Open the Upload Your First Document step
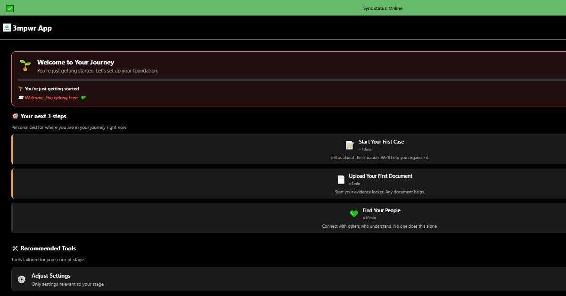Screen dimensions: 566x296 tap(283, 184)
